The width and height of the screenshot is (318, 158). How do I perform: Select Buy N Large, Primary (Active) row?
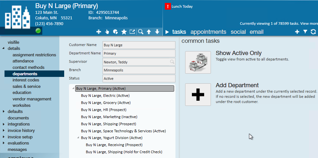tap(124, 88)
